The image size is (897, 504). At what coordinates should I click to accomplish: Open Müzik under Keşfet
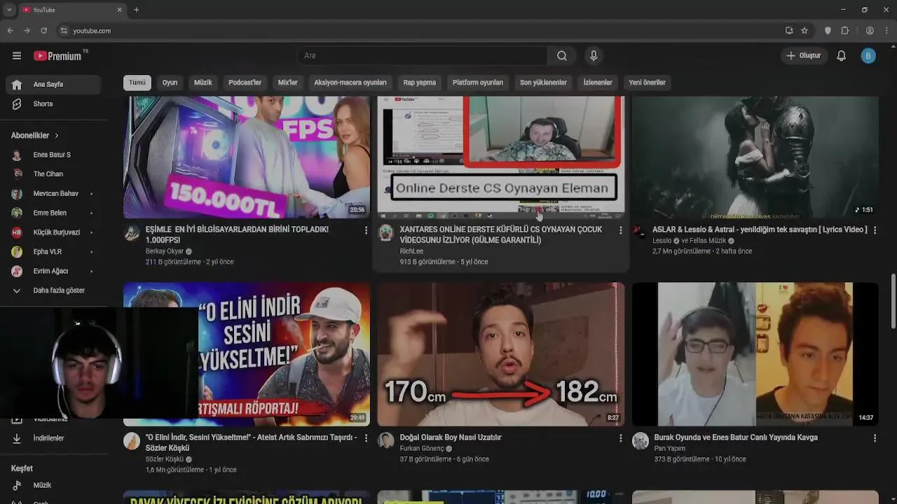pos(54,485)
